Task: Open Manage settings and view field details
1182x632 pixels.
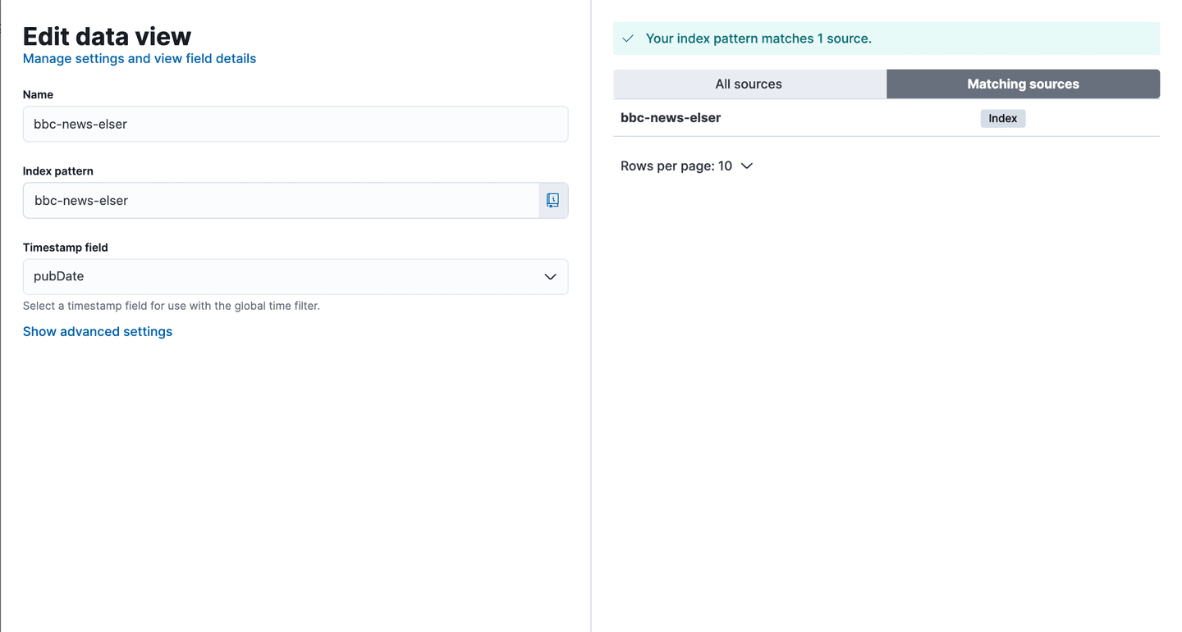Action: click(139, 58)
